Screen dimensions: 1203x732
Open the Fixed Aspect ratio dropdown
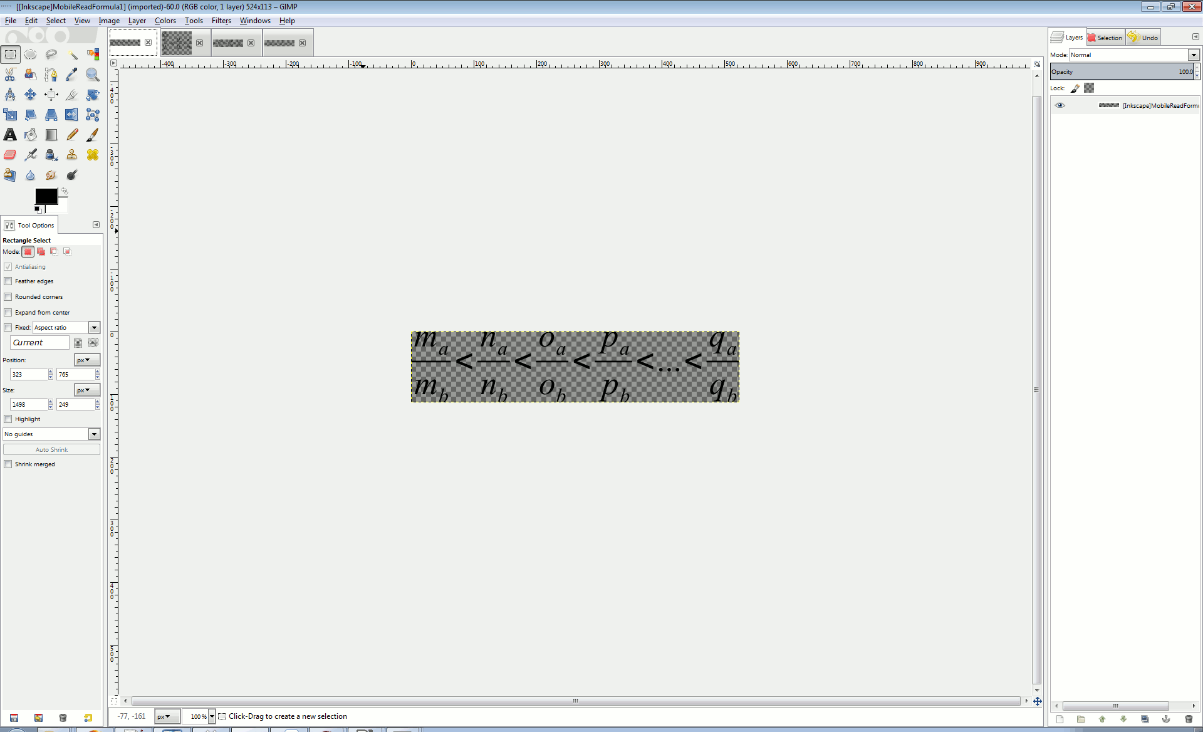pyautogui.click(x=94, y=328)
